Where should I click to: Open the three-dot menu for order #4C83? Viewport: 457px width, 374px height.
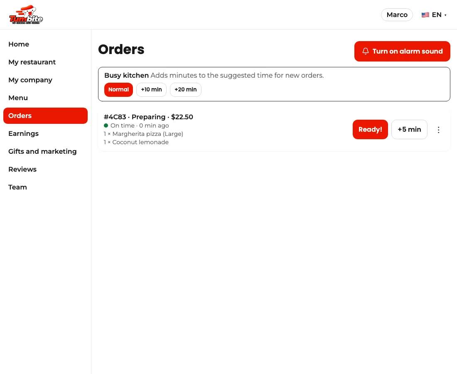[x=438, y=130]
